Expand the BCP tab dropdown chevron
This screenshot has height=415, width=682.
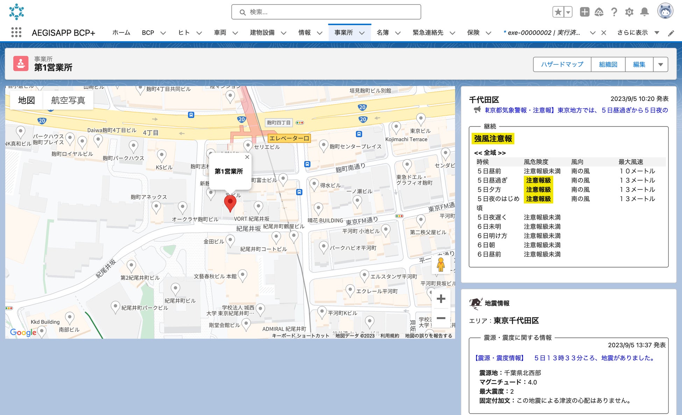click(163, 33)
